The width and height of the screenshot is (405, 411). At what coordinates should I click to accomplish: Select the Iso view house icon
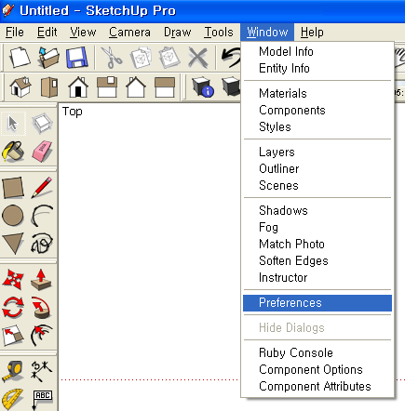pos(20,87)
